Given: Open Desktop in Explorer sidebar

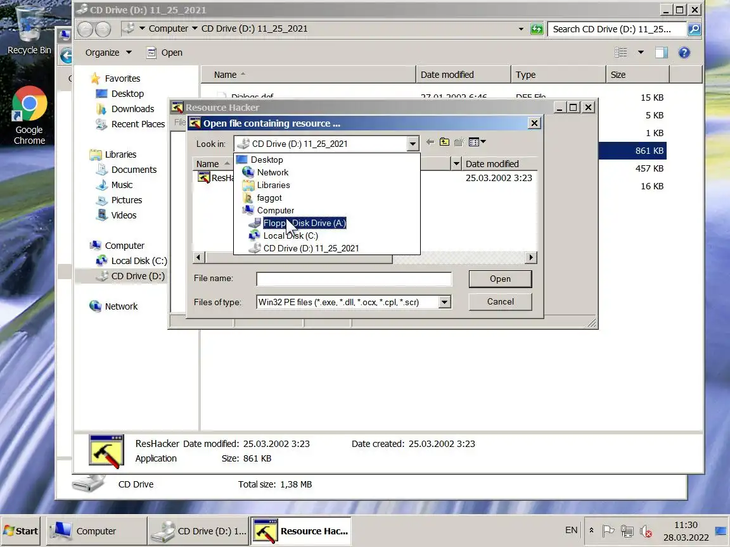Looking at the screenshot, I should click(127, 94).
